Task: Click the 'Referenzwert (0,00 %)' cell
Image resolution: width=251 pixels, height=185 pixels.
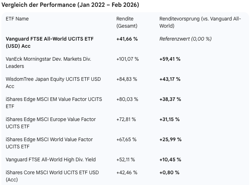Action: [185, 39]
